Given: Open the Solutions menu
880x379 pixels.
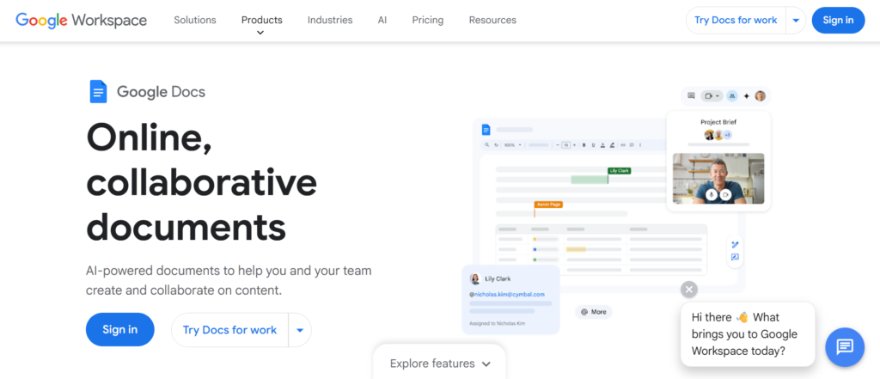Looking at the screenshot, I should point(195,20).
